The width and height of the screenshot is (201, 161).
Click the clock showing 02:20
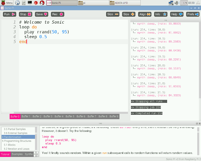(x=191, y=3)
